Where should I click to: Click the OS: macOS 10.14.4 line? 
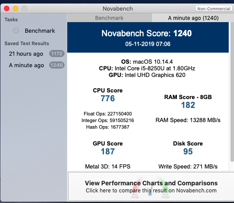147,61
